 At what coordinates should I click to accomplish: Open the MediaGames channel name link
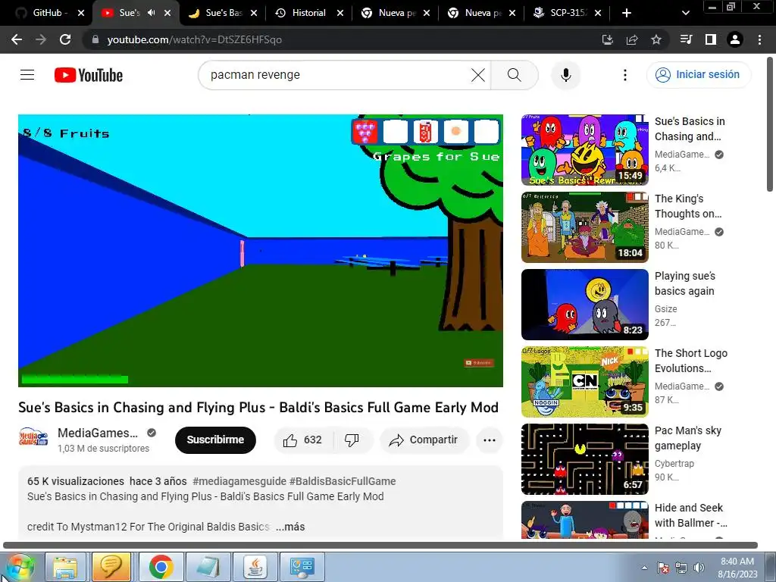[98, 433]
